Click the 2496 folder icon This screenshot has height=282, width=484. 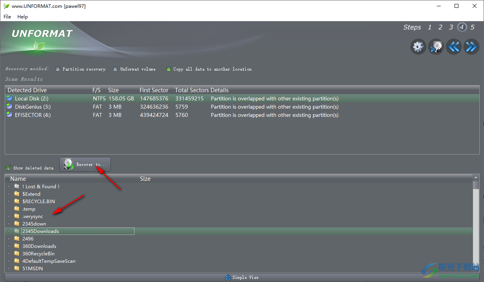pyautogui.click(x=17, y=238)
